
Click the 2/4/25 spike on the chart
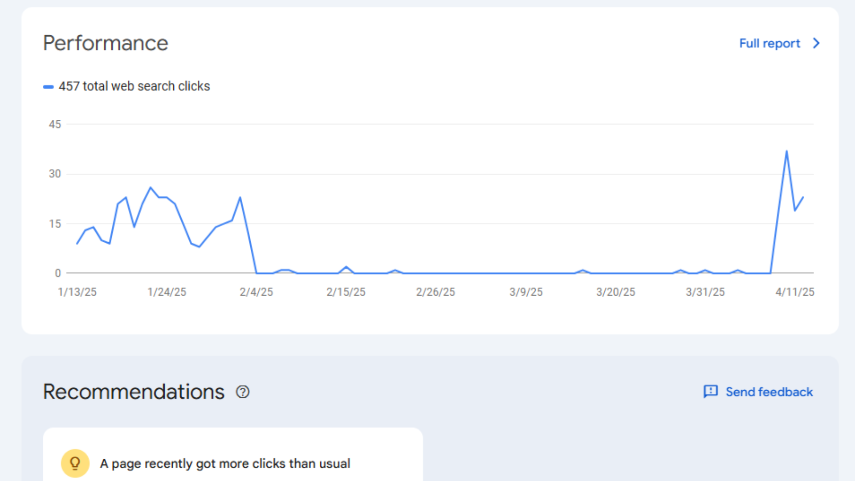click(240, 197)
